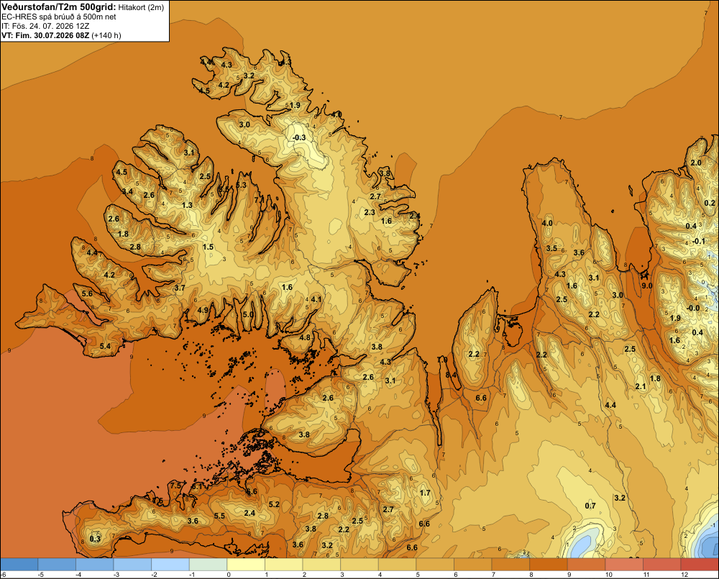The image size is (719, 579).
Task: Click the 5.3 temperature label
Action: 241,185
